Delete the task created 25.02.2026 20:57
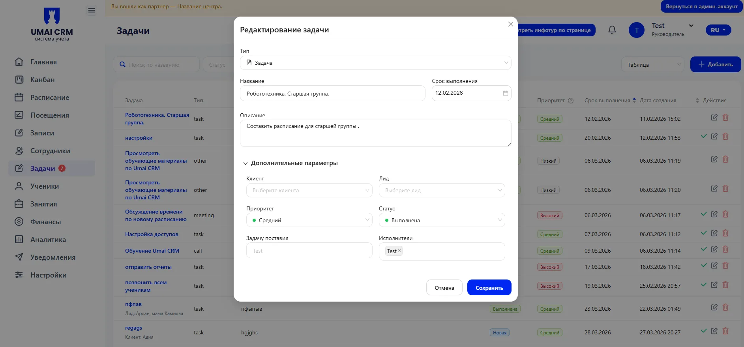 [725, 285]
